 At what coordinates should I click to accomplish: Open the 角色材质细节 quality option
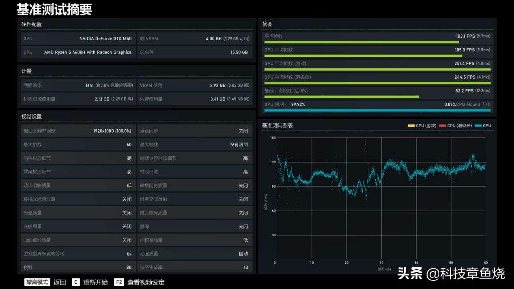(77, 158)
